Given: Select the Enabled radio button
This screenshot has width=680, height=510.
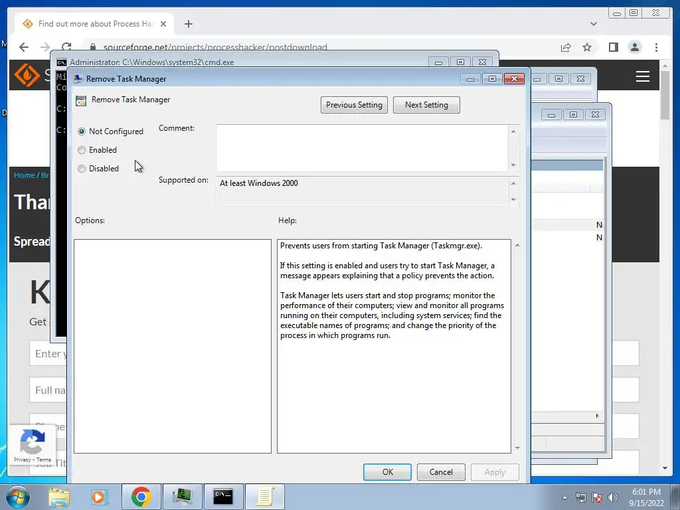Looking at the screenshot, I should [x=82, y=150].
